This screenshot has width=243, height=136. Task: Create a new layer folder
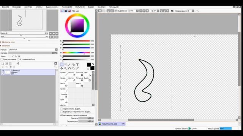pyautogui.click(x=10, y=63)
